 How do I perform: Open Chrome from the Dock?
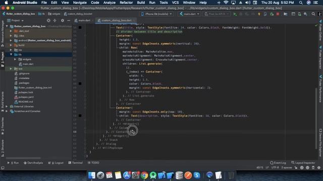click(144, 175)
